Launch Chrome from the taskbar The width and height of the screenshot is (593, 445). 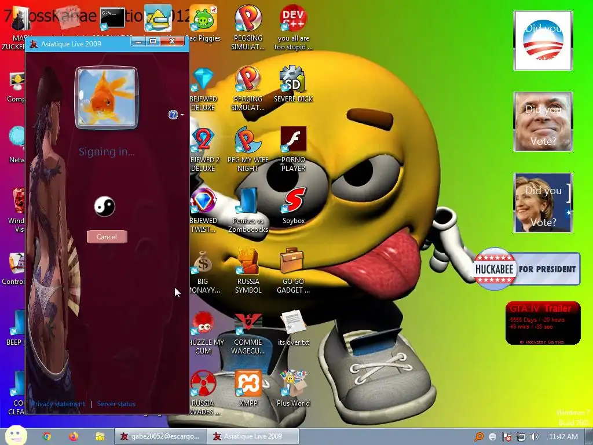(x=47, y=437)
